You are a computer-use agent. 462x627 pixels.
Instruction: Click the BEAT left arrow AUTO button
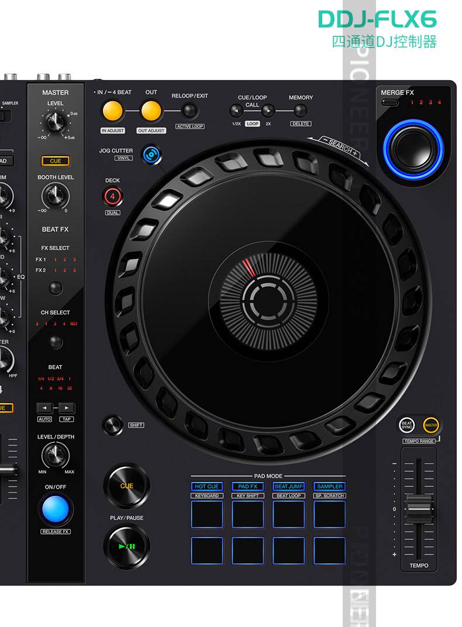(x=44, y=408)
